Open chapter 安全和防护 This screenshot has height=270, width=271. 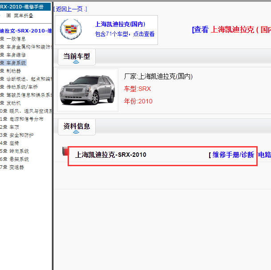(x=17, y=135)
